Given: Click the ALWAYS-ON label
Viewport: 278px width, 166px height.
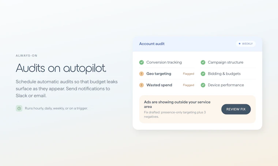Looking at the screenshot, I should tap(26, 55).
